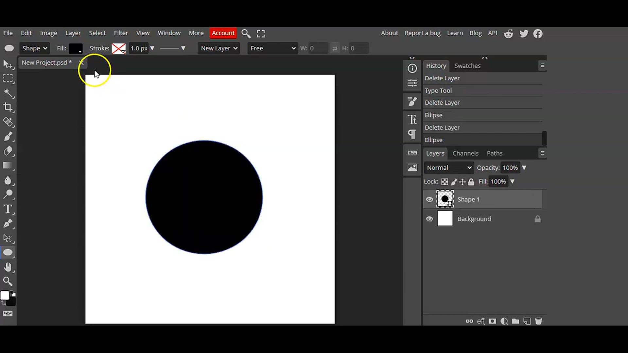Open the New Layer dropdown
Viewport: 628px width, 353px height.
point(219,48)
